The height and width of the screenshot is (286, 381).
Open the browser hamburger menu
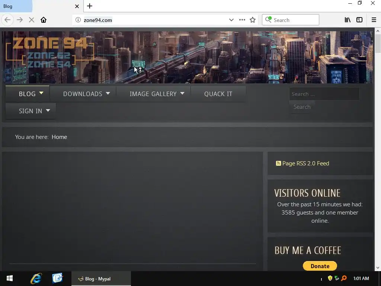374,20
